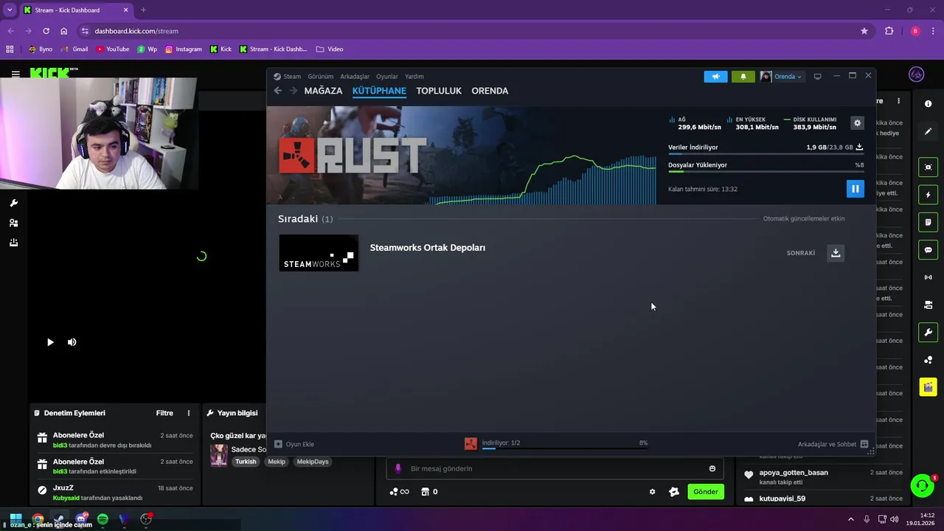The height and width of the screenshot is (531, 944).
Task: Open Kick sidebar wrench icon
Action: coord(13,203)
